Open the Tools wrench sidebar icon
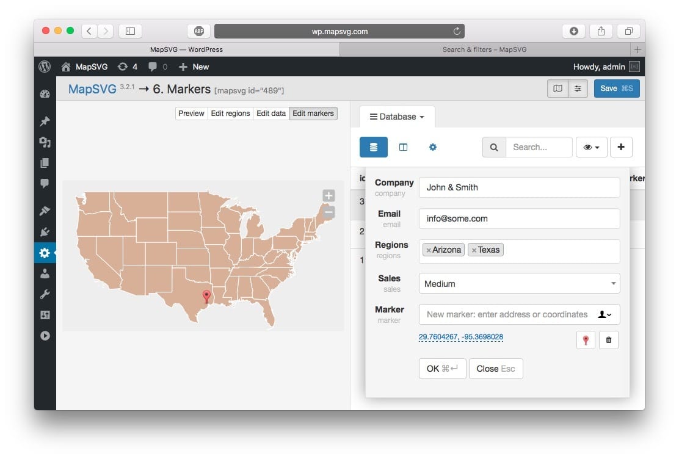Viewport: 679px width, 459px height. click(x=45, y=294)
